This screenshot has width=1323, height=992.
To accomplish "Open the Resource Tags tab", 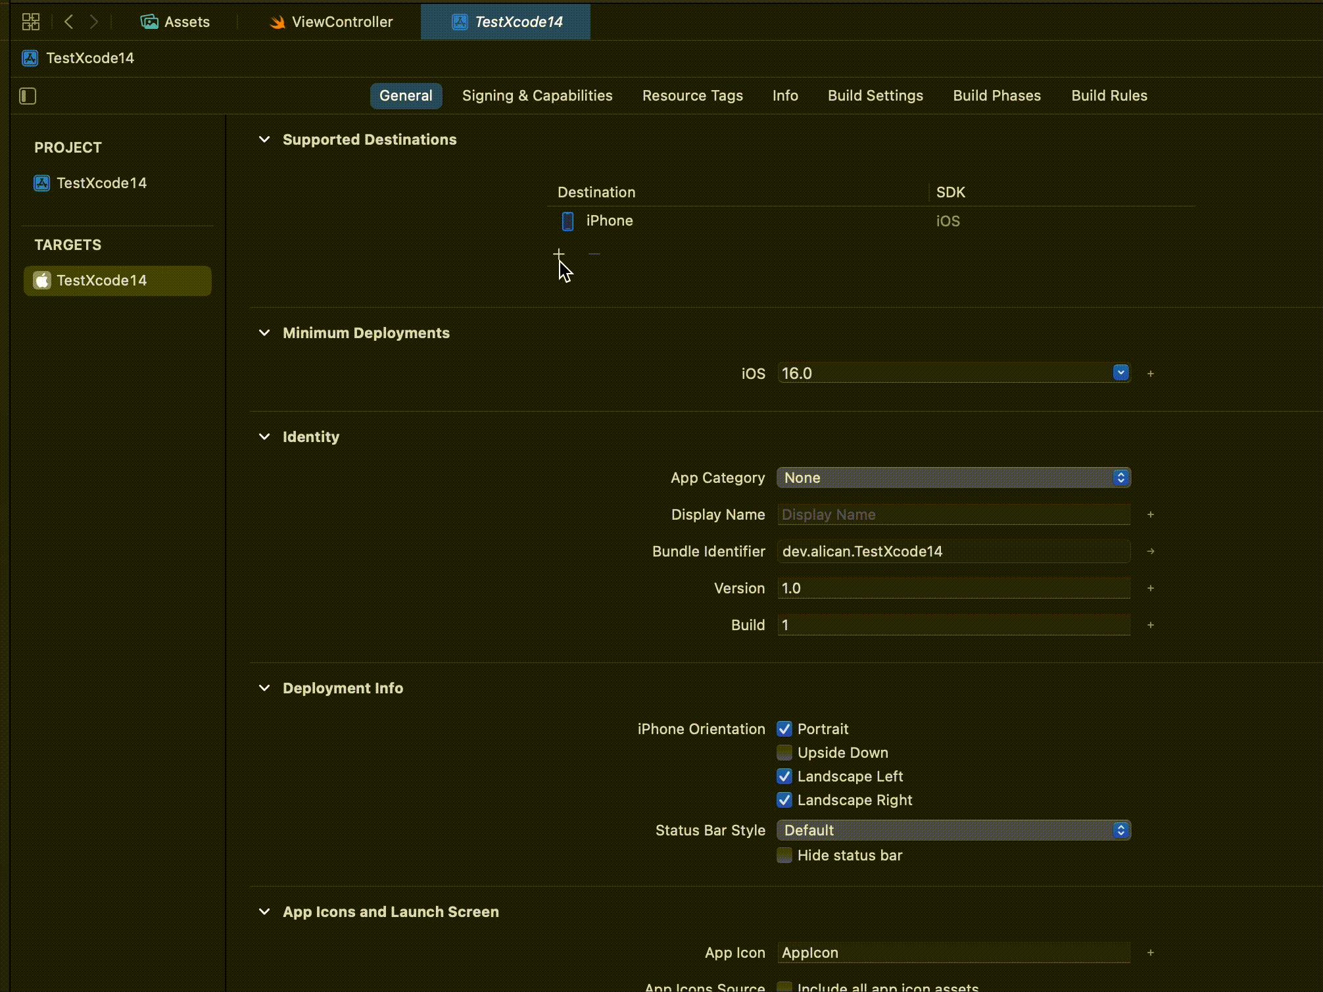I will [x=692, y=95].
